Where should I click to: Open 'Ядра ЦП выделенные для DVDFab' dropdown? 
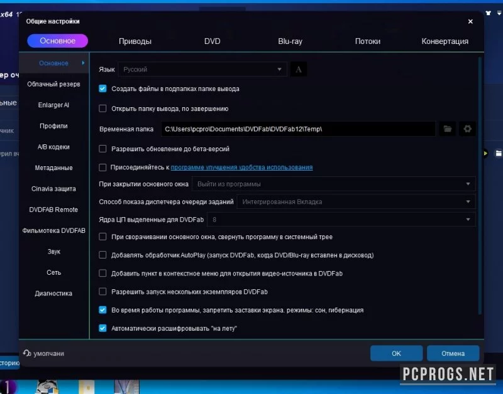(x=341, y=220)
